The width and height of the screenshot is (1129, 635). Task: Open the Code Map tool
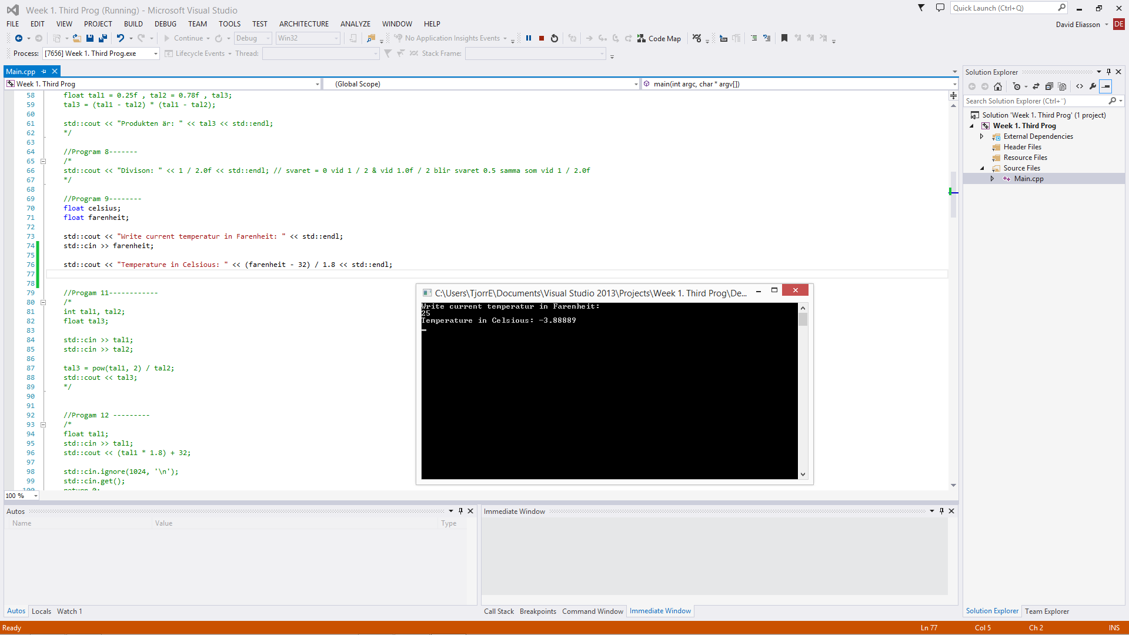click(659, 38)
